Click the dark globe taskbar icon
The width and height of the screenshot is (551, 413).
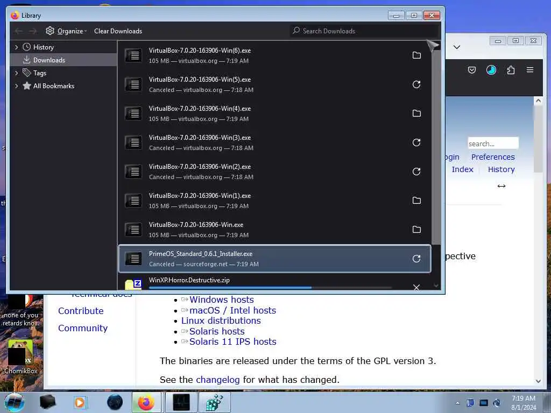coord(115,402)
